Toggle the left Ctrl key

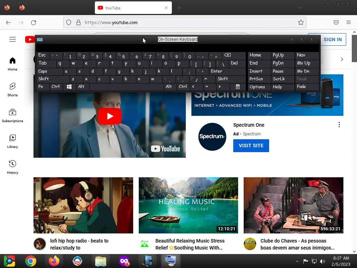56,87
